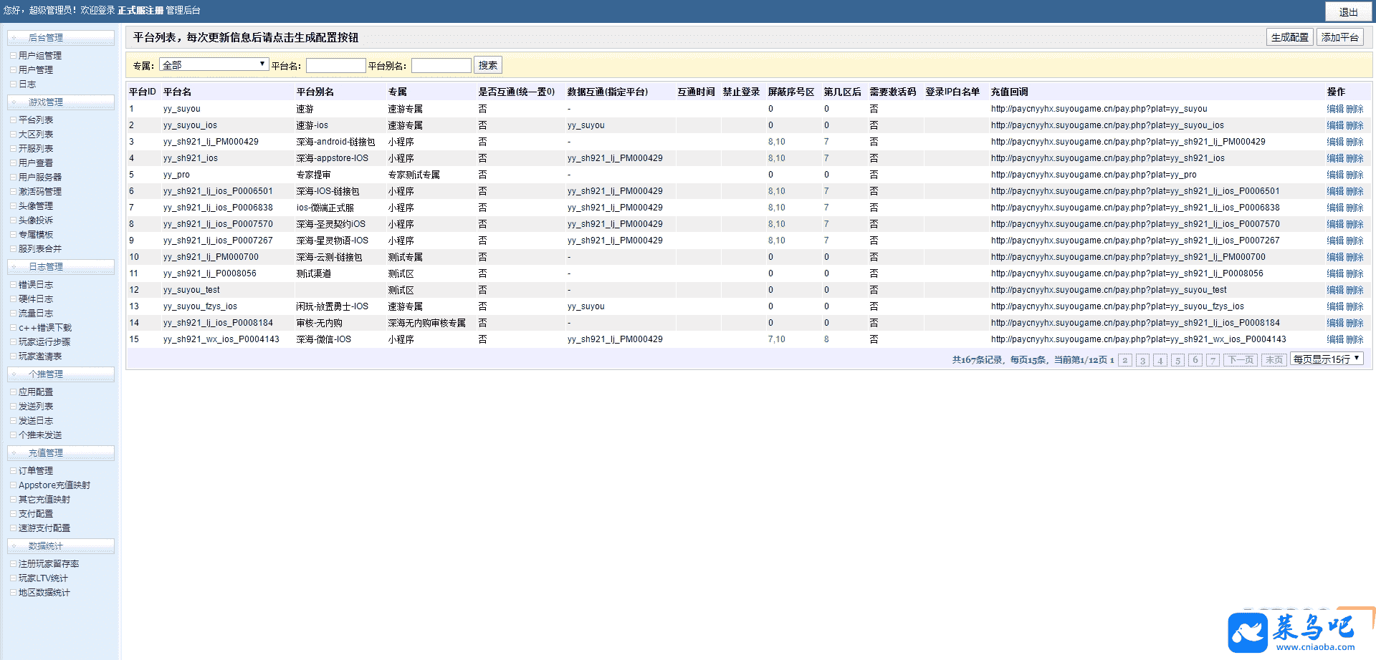Click the dotted icon in 游戏管理 header

click(14, 102)
